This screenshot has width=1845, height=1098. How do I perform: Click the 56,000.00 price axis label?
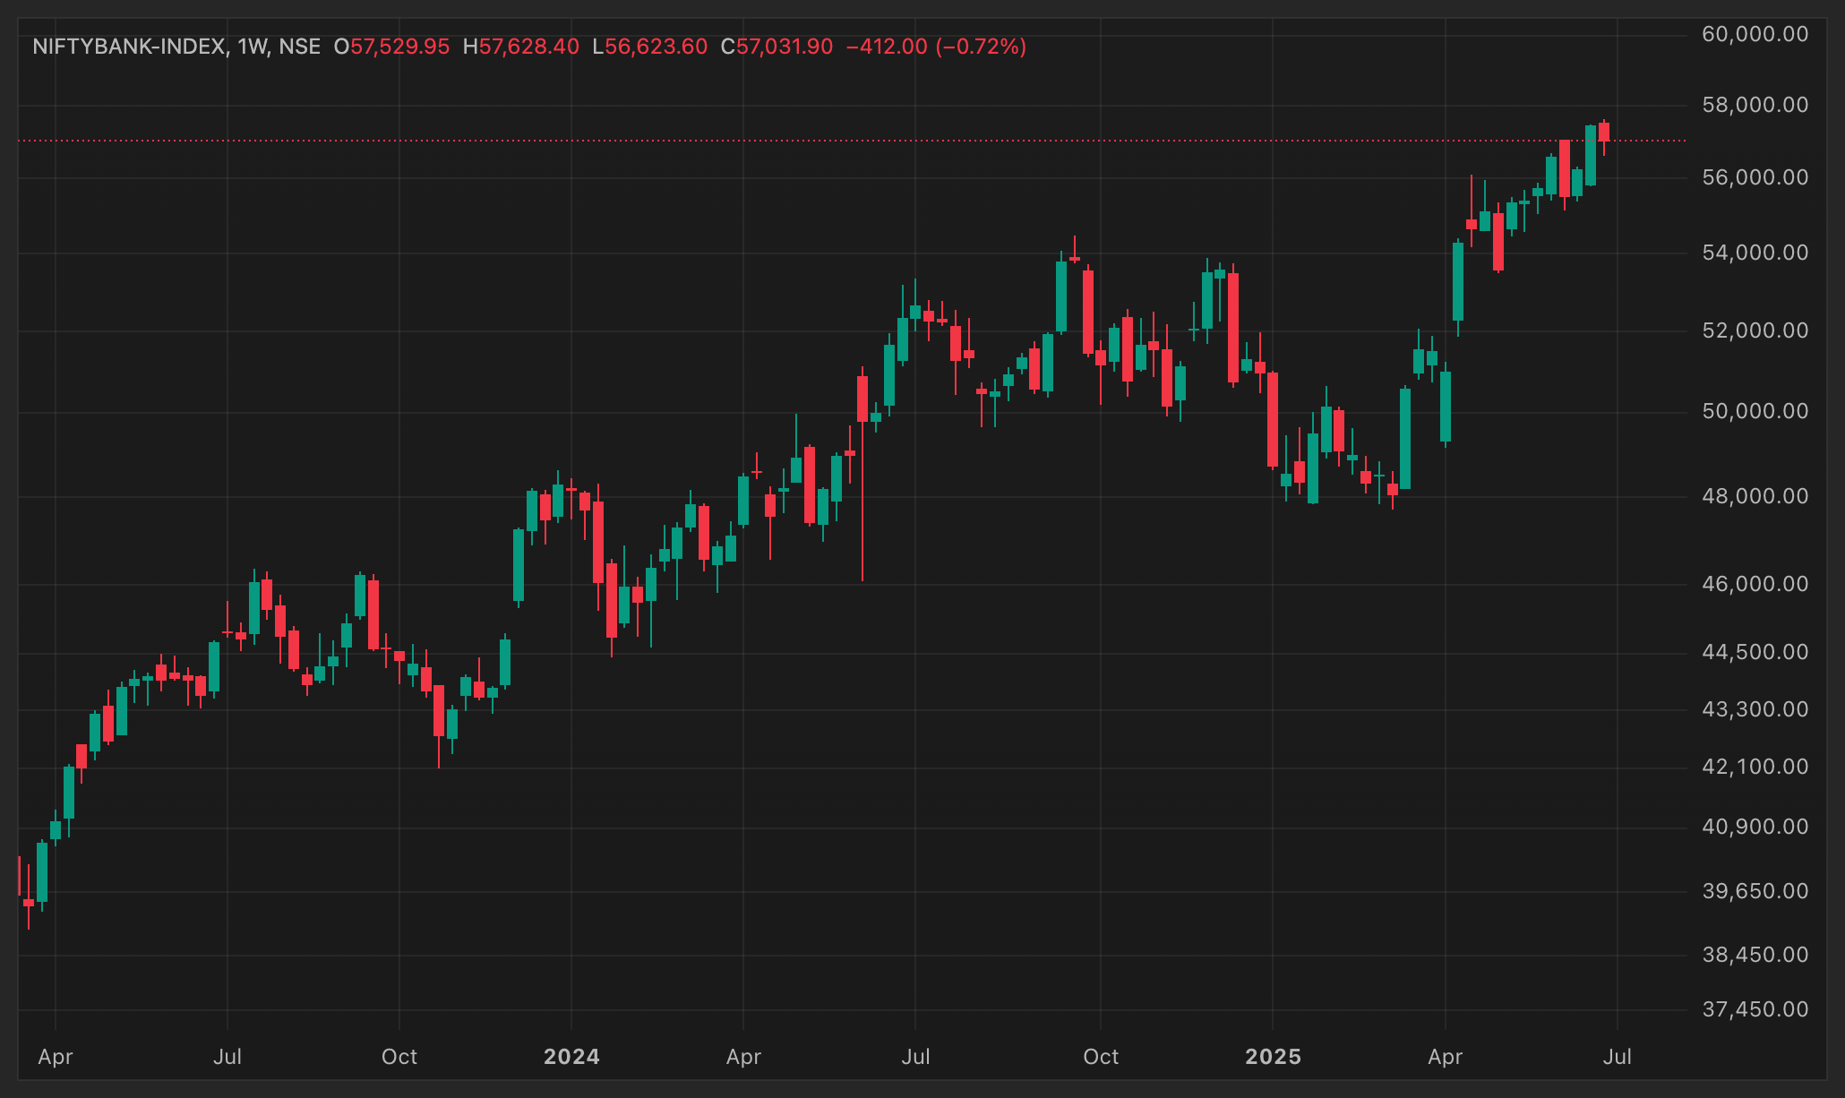pos(1755,177)
